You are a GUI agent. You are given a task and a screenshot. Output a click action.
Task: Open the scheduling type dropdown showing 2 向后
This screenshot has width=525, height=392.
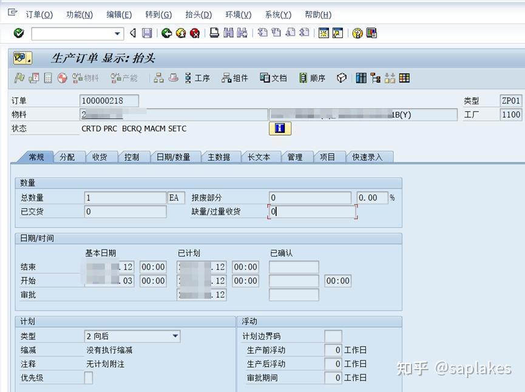[175, 336]
